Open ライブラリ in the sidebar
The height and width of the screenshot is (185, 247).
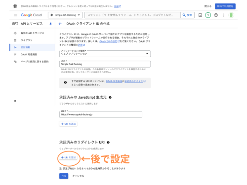pos(32,40)
